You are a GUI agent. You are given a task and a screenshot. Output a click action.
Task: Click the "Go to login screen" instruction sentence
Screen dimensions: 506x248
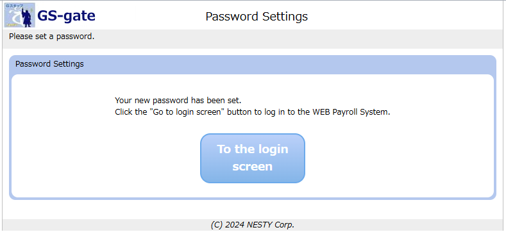[x=253, y=113]
